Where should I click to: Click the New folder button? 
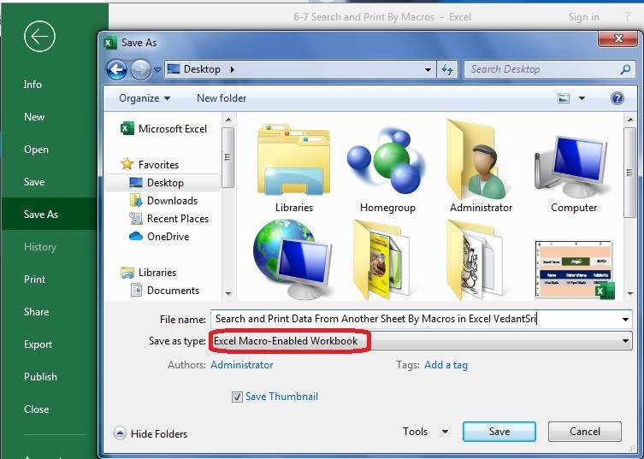pyautogui.click(x=222, y=98)
